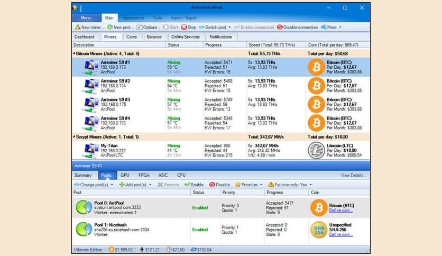The width and height of the screenshot is (442, 256).
Task: Open the Menu ribbon tab
Action: coord(86,18)
